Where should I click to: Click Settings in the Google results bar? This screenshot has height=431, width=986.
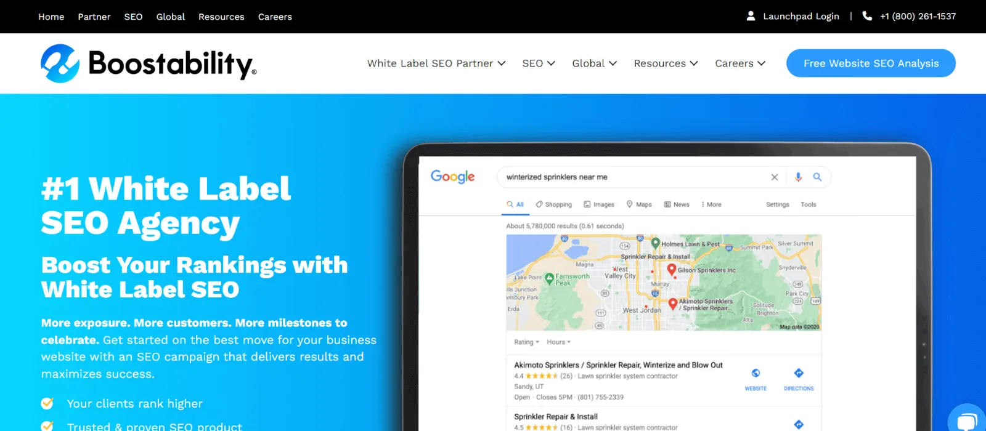click(x=778, y=204)
